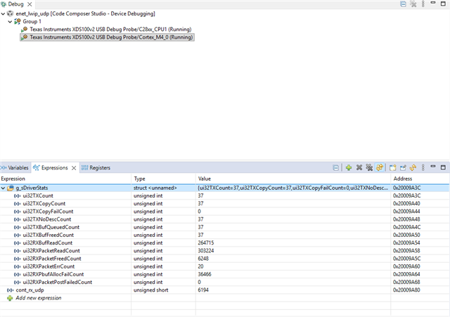Image resolution: width=450 pixels, height=317 pixels.
Task: Select ui32TXNoDescCount expression row
Action: 225,219
